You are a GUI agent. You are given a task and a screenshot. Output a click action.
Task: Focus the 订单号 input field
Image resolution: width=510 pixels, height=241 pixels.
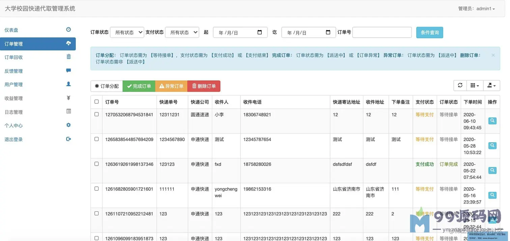point(382,32)
